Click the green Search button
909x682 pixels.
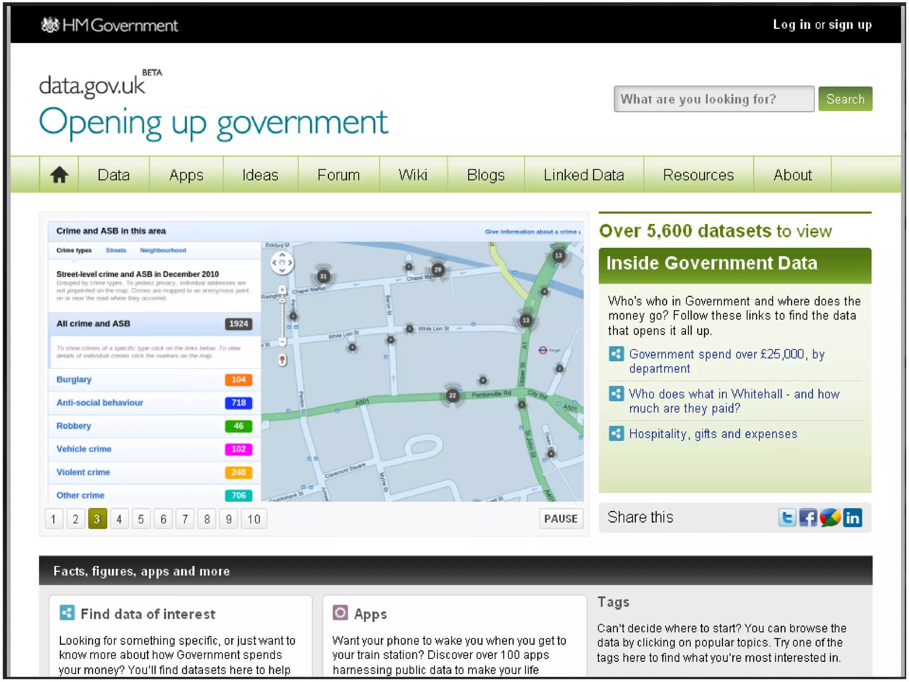click(845, 99)
